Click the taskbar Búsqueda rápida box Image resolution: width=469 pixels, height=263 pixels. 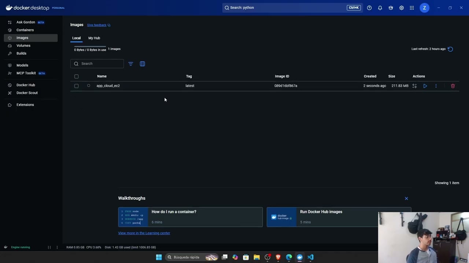coord(192,257)
